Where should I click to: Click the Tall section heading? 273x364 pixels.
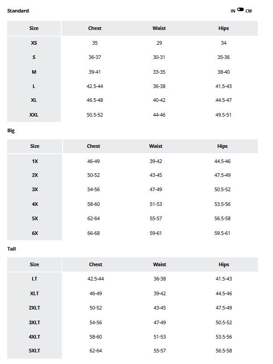pyautogui.click(x=12, y=249)
